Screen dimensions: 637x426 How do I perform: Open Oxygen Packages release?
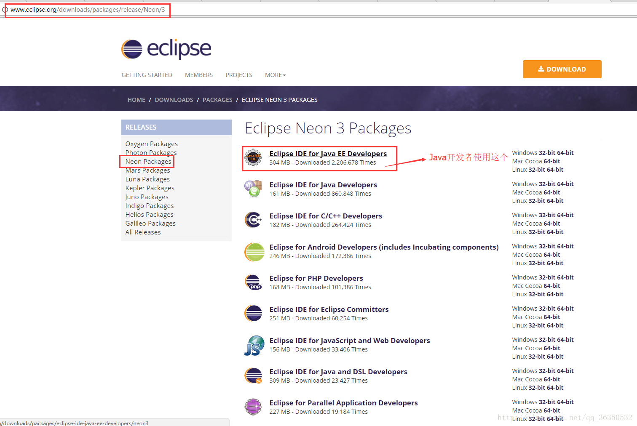tap(151, 144)
